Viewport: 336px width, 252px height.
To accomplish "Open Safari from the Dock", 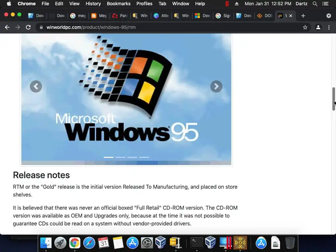I will point(89,243).
